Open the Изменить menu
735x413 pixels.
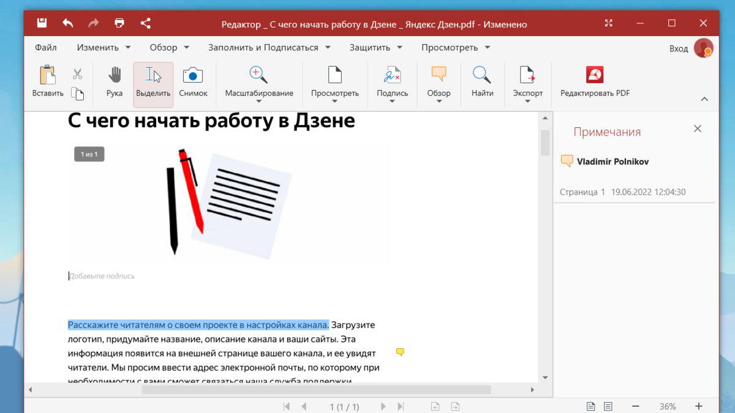pyautogui.click(x=104, y=47)
